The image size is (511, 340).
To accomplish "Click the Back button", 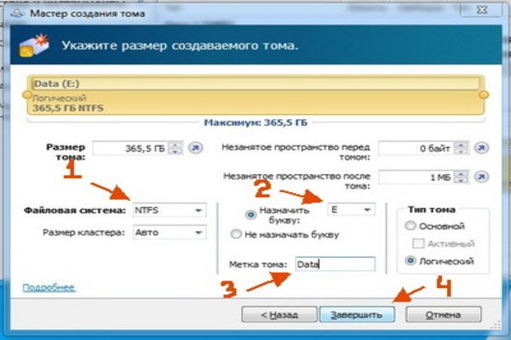I will (x=279, y=314).
